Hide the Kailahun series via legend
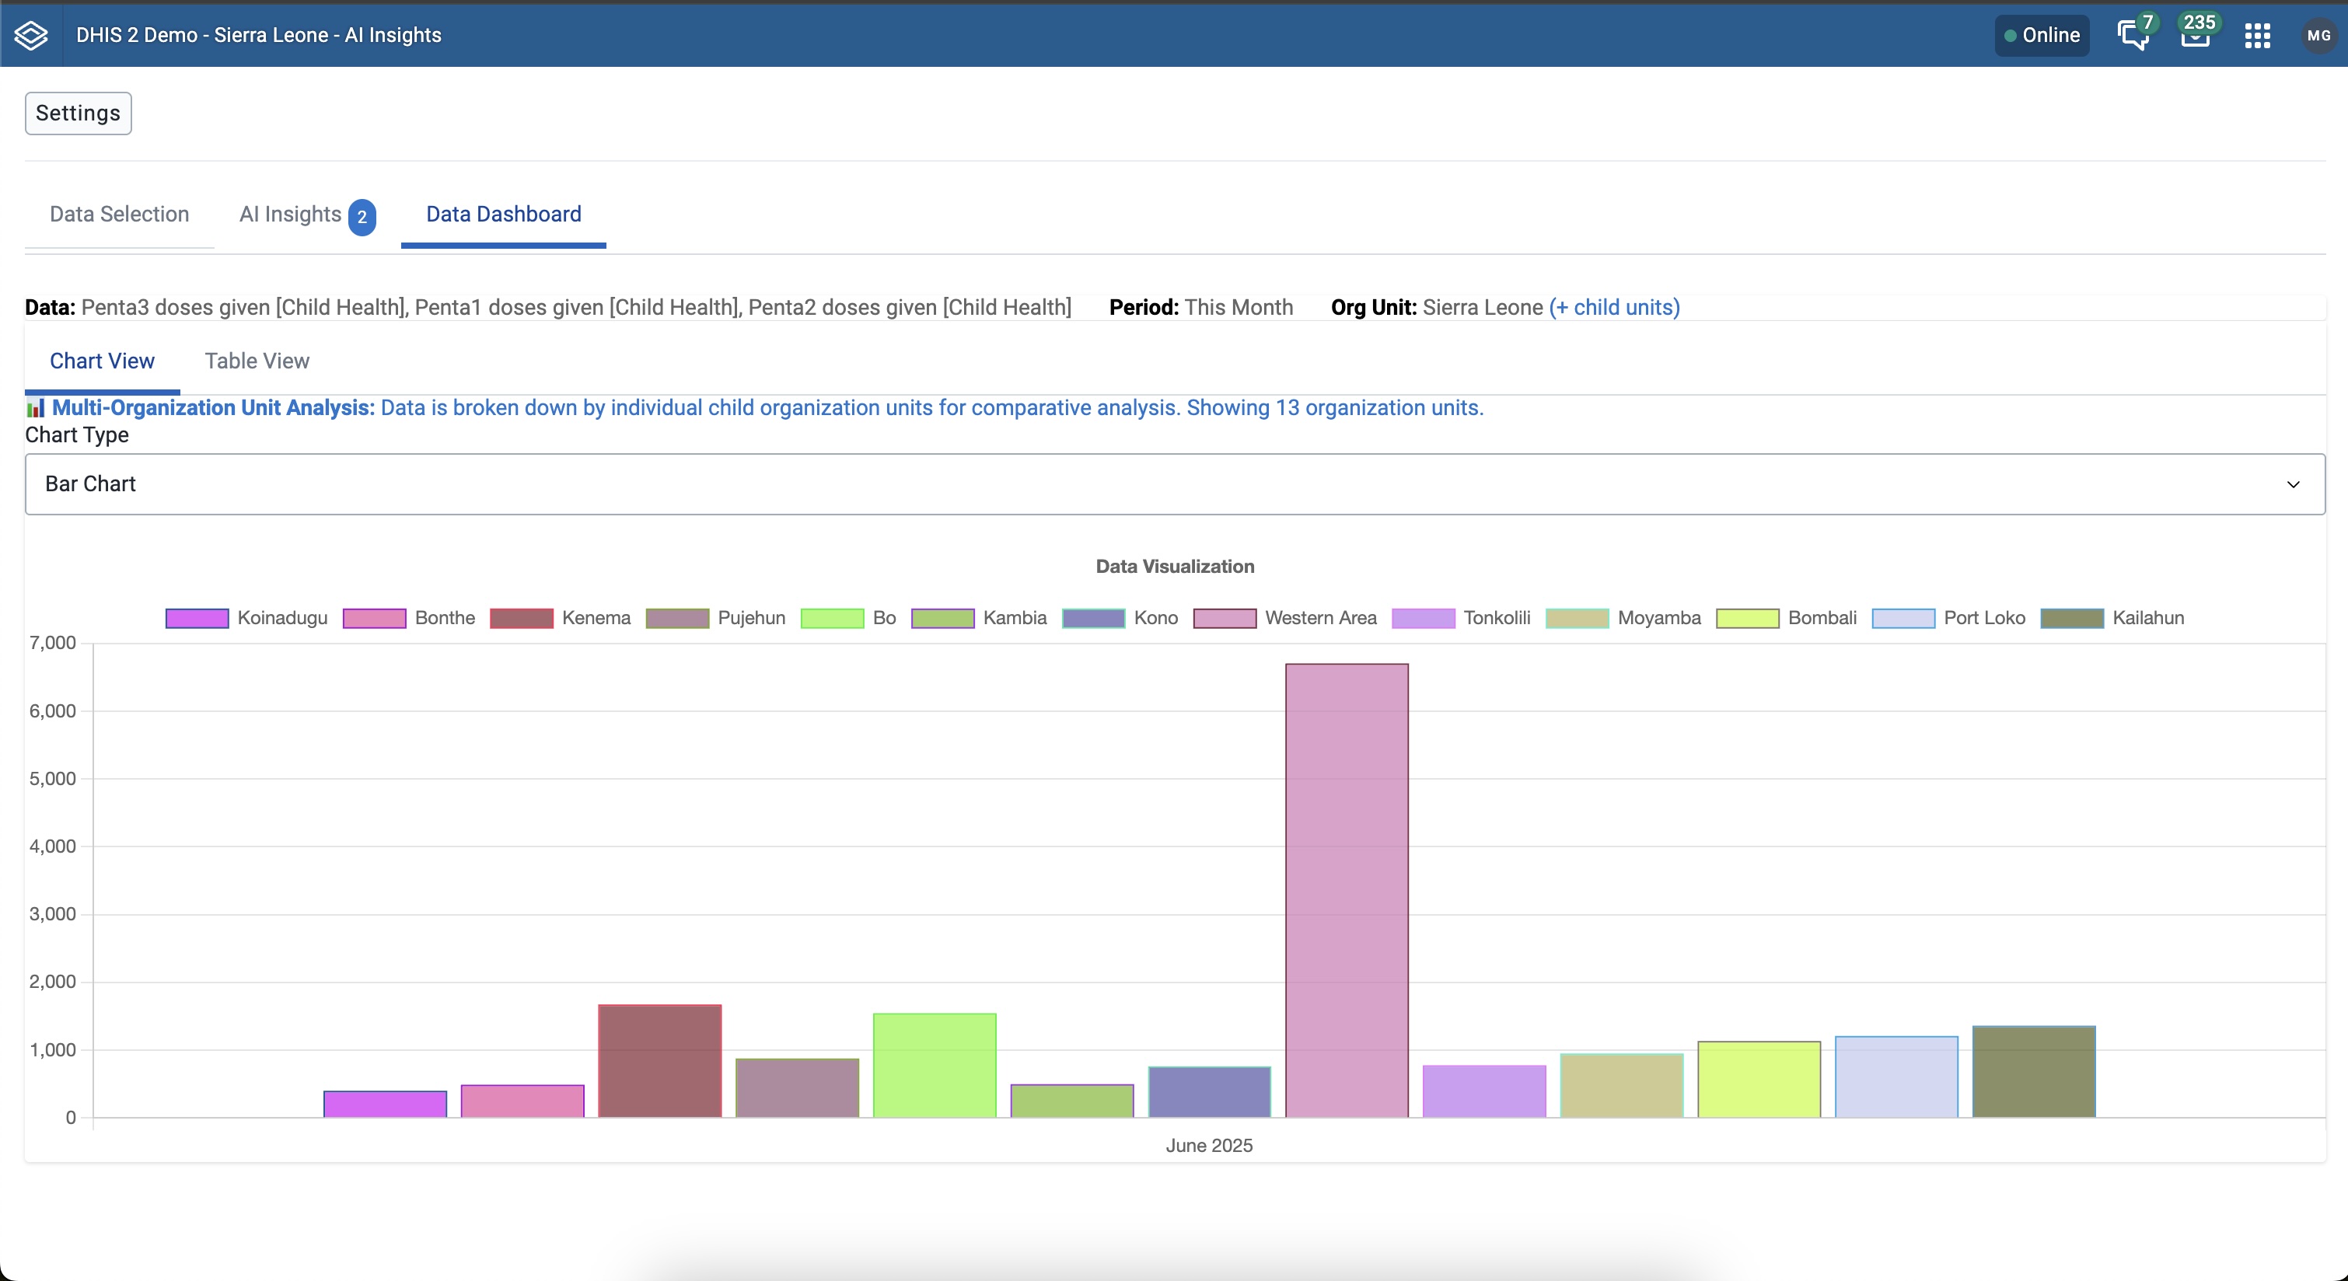This screenshot has height=1281, width=2348. tap(2112, 618)
